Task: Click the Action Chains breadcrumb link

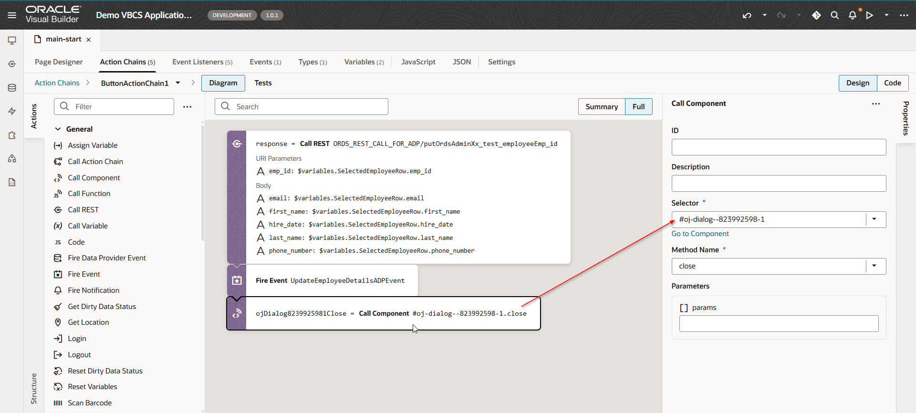Action: pyautogui.click(x=57, y=83)
